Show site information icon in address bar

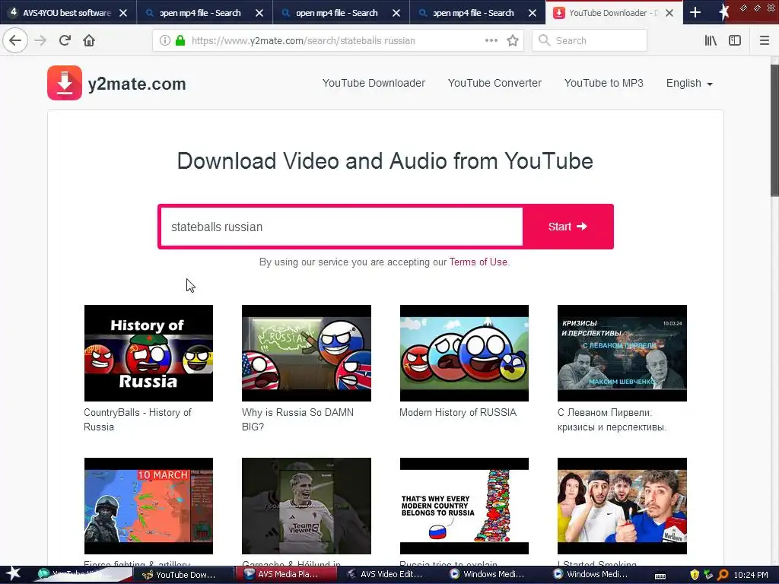(x=165, y=41)
